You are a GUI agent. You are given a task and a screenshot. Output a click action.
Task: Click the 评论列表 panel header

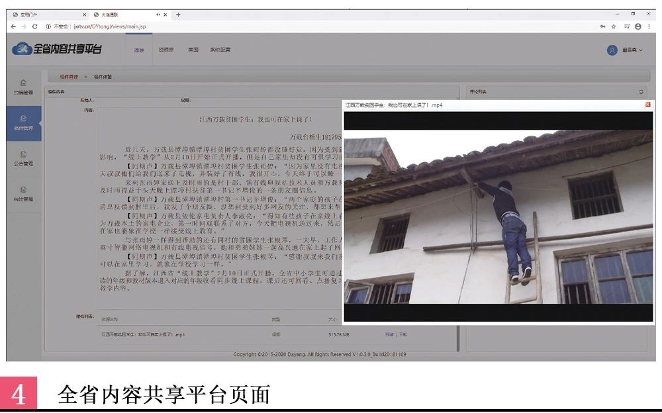[x=478, y=91]
